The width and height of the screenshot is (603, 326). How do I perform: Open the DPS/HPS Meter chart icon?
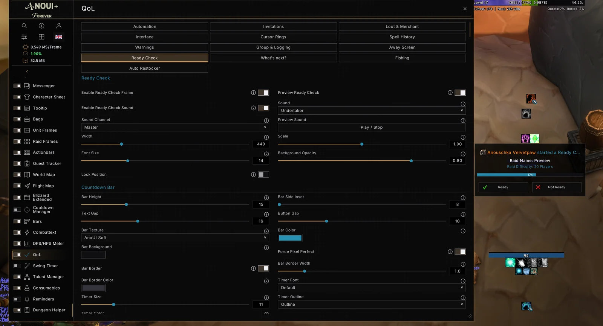click(27, 244)
